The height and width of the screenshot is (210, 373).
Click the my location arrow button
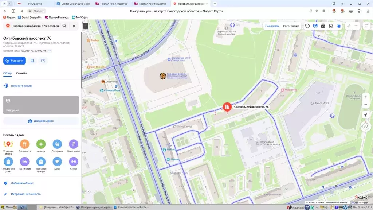click(366, 115)
